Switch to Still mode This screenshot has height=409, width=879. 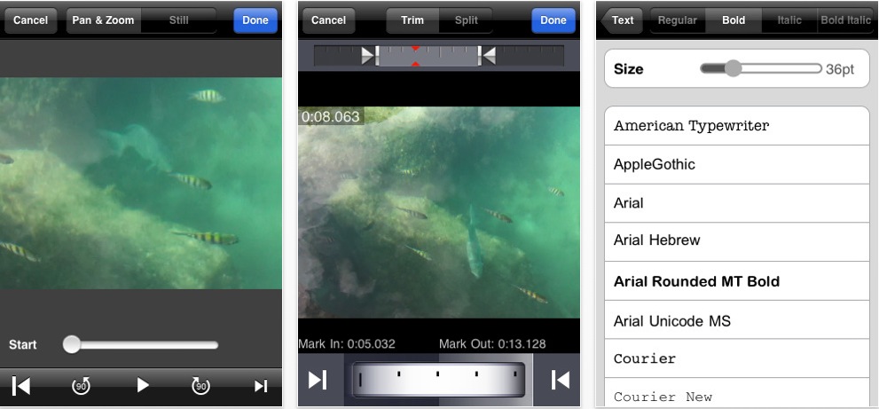178,20
